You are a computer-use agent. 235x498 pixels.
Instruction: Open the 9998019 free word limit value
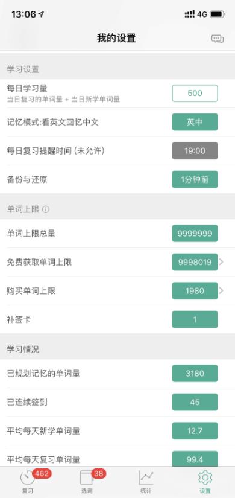pyautogui.click(x=195, y=262)
